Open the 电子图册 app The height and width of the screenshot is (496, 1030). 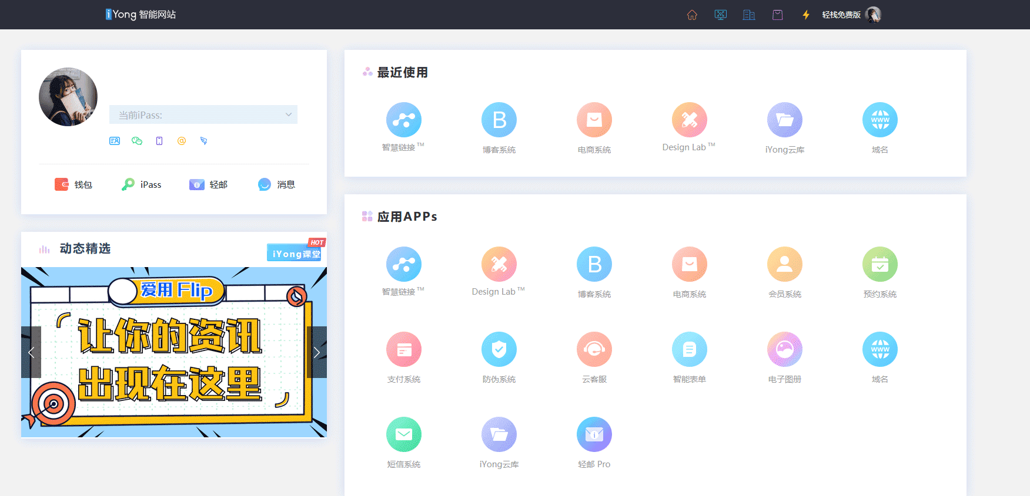[x=784, y=350]
